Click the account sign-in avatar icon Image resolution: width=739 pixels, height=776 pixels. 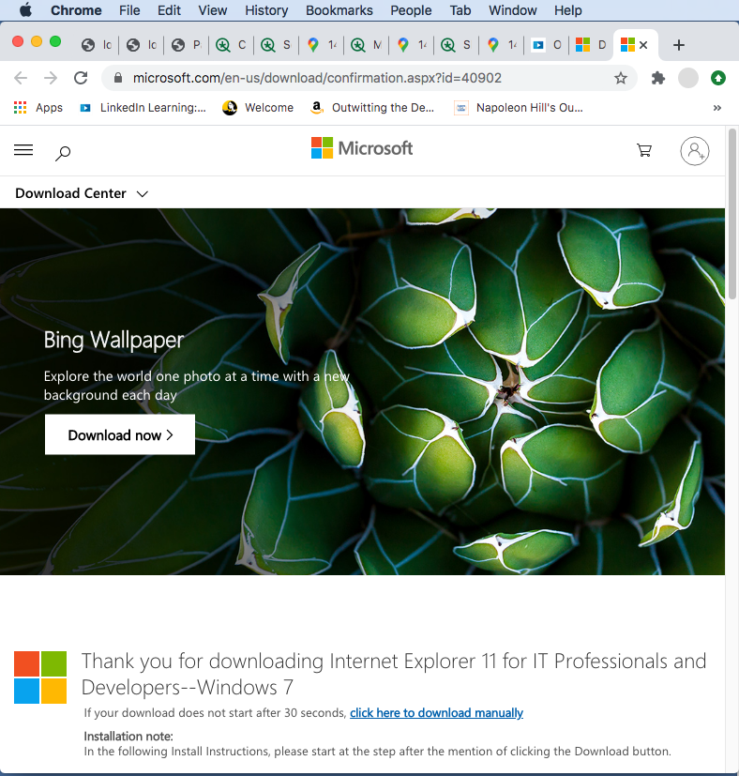[694, 150]
